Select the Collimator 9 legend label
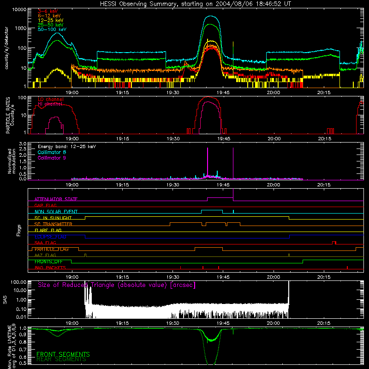The height and width of the screenshot is (369, 369). click(x=52, y=158)
